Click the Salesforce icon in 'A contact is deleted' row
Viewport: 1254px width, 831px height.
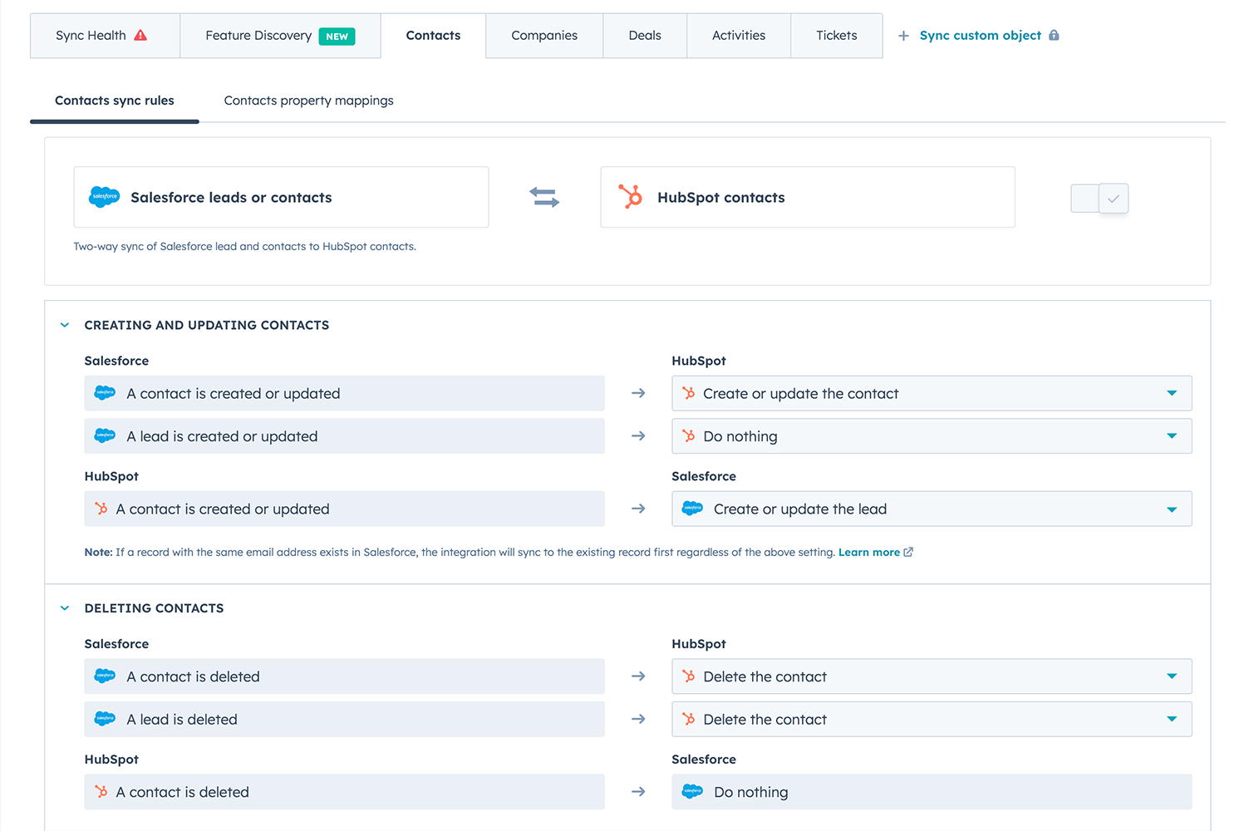(105, 676)
